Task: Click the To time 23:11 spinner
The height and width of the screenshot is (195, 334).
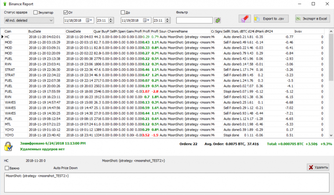Action: (168, 20)
